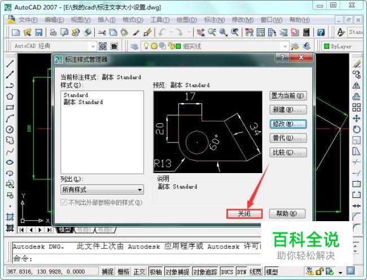Toggle 对象追踪 object tracking
367x280 pixels.
point(205,272)
